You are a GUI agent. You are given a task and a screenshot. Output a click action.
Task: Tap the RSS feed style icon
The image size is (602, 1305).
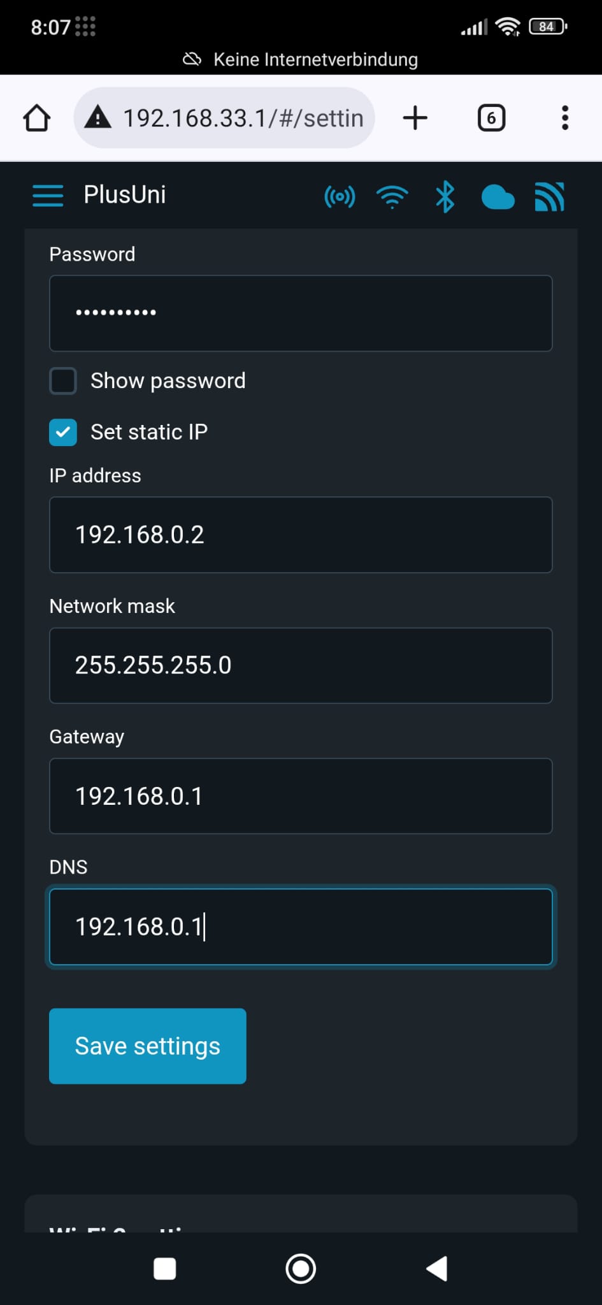click(x=550, y=196)
